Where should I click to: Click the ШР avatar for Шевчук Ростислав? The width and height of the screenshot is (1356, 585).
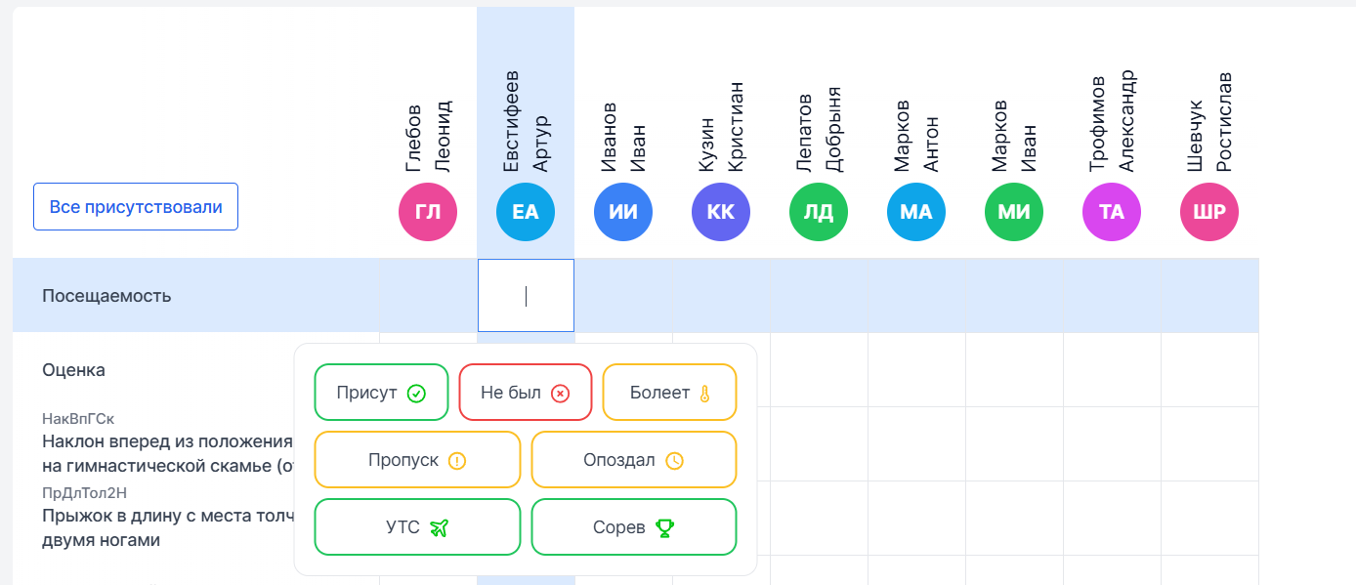point(1209,212)
